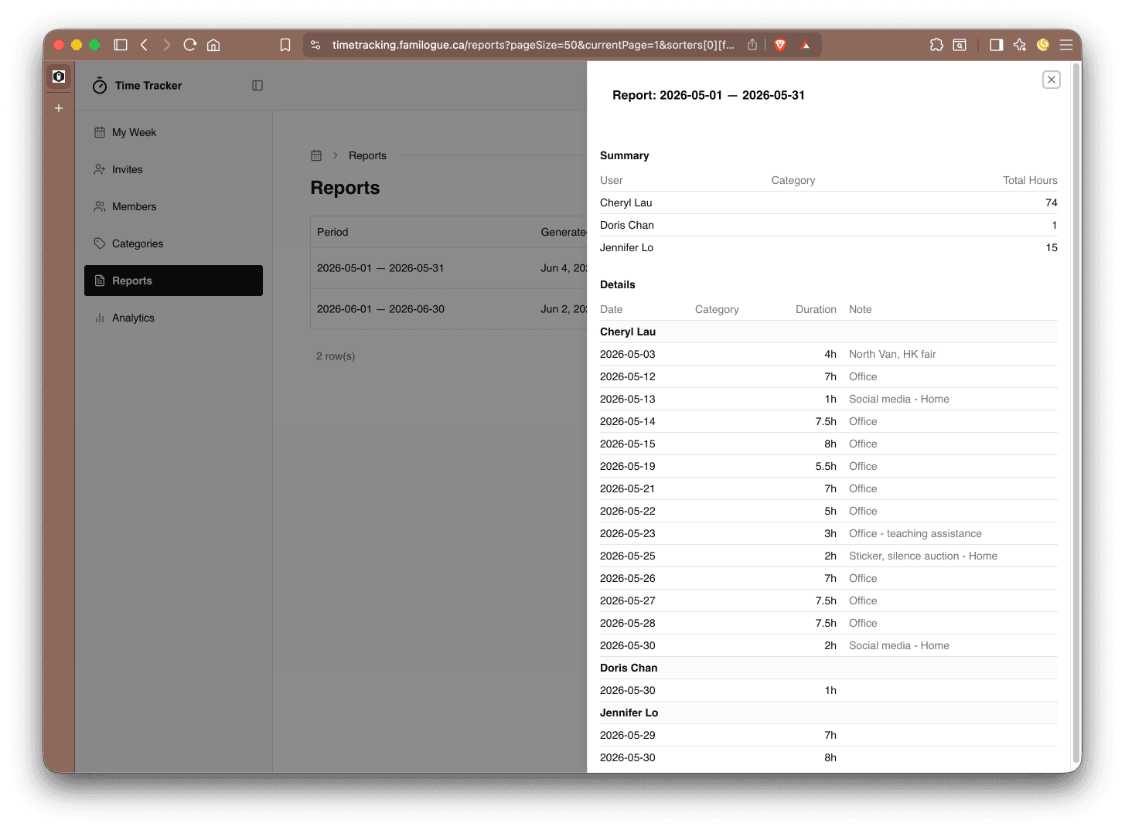1125x830 pixels.
Task: Click Jennifer Lo's 2026-05-29 entry
Action: (x=829, y=735)
